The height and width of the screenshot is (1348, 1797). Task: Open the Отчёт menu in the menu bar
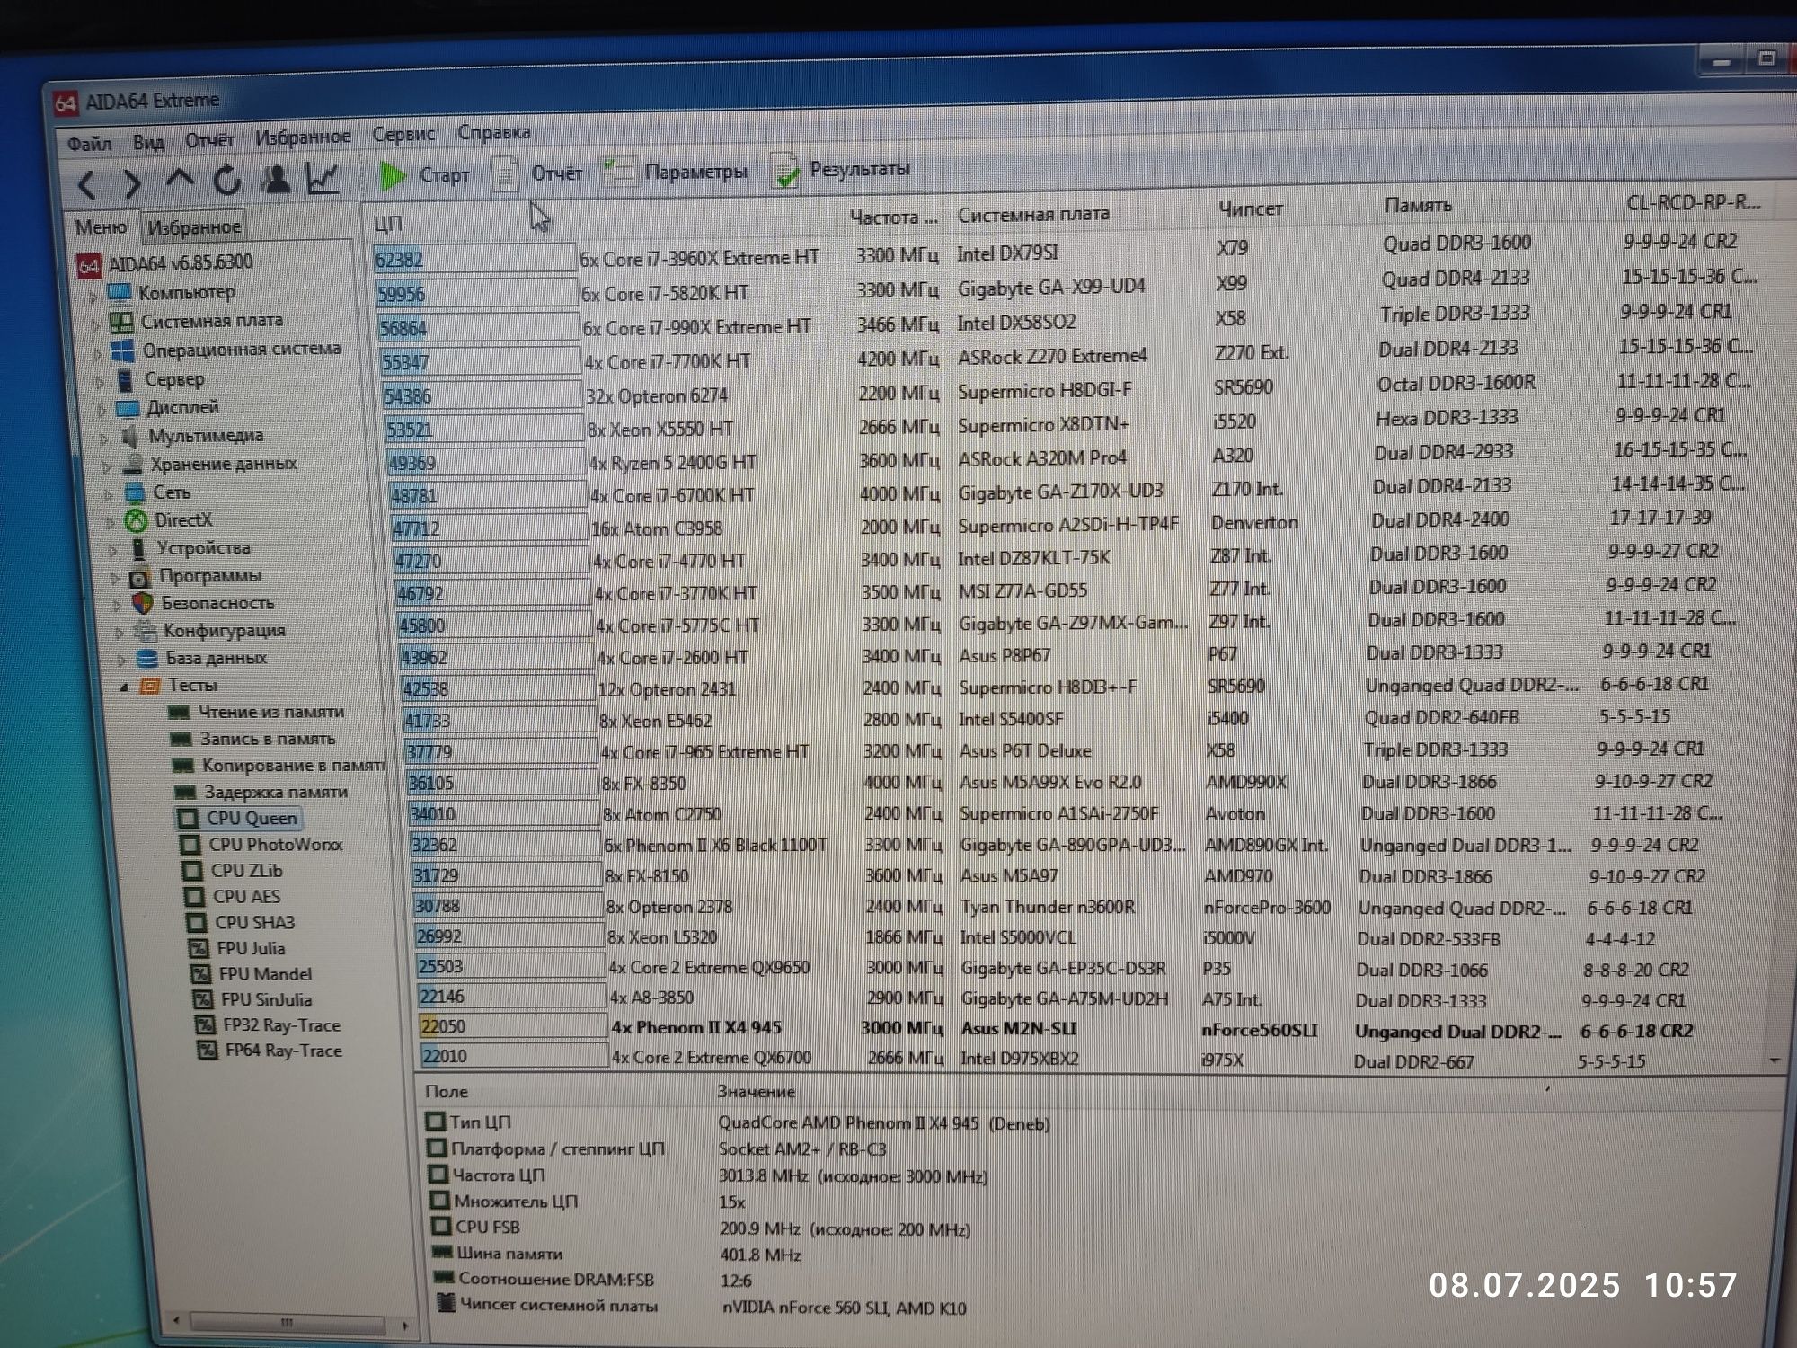click(x=209, y=140)
